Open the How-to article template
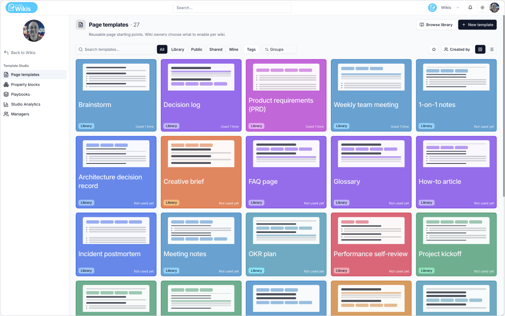Viewport: 505px width, 316px height. (456, 172)
